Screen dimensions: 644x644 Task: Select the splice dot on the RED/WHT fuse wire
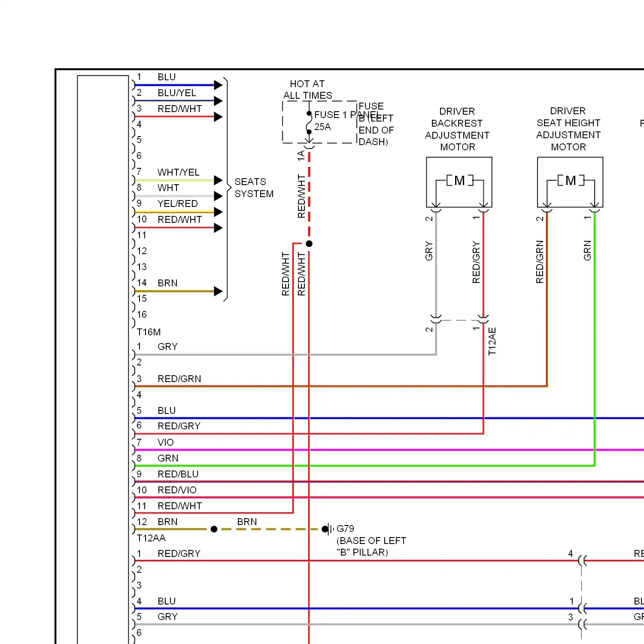(x=309, y=244)
